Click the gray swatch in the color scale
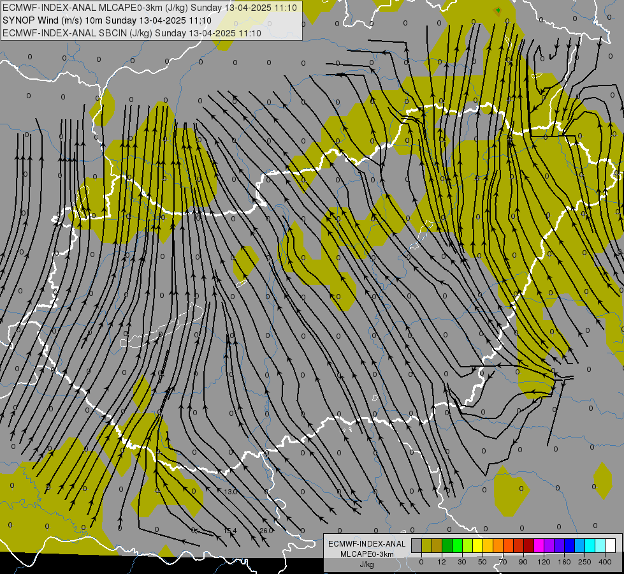Image resolution: width=624 pixels, height=574 pixels. point(417,545)
